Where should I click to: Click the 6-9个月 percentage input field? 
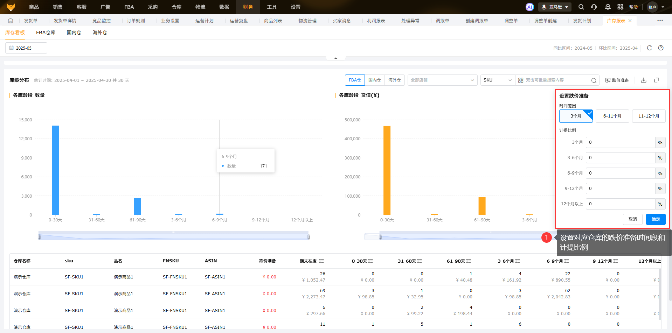coord(620,173)
